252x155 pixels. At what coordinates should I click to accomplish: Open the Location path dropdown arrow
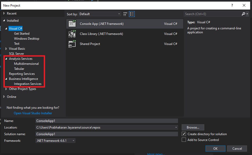pos(176,127)
